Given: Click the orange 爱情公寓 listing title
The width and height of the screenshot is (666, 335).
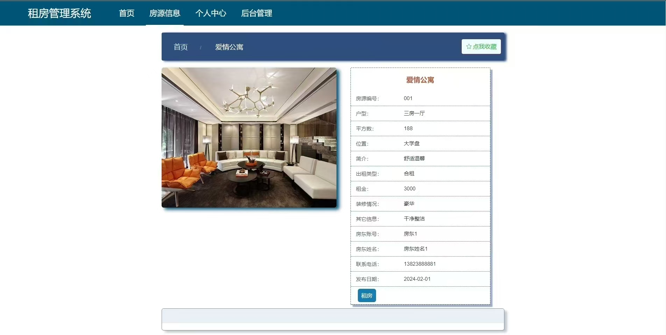Looking at the screenshot, I should coord(420,80).
